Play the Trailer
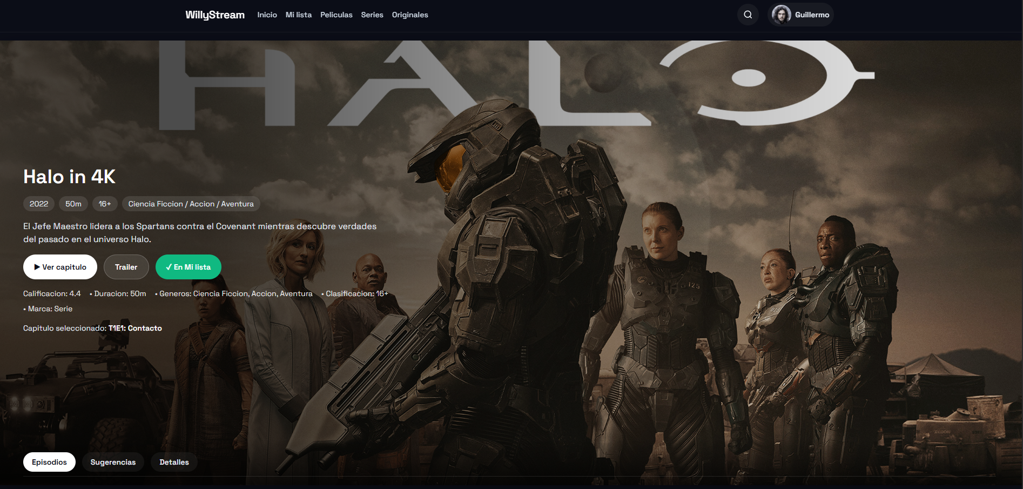 tap(126, 266)
